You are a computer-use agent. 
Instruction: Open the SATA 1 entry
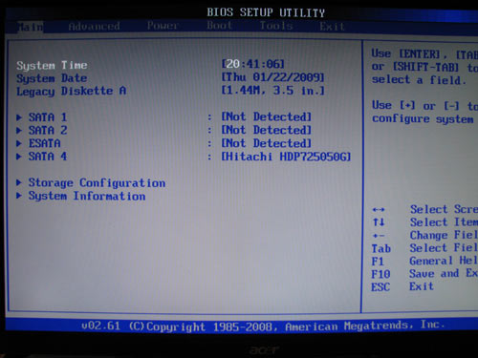(48, 117)
